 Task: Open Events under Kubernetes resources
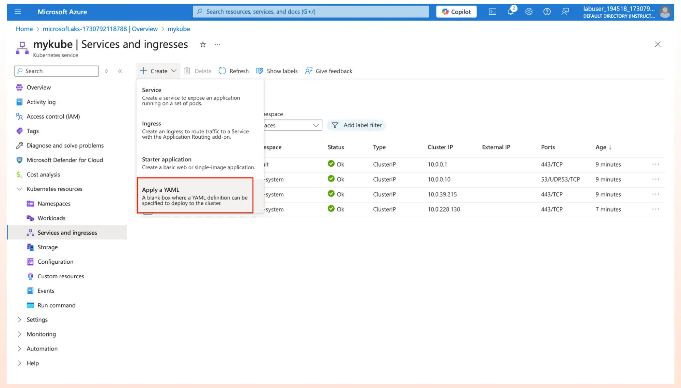(x=46, y=291)
